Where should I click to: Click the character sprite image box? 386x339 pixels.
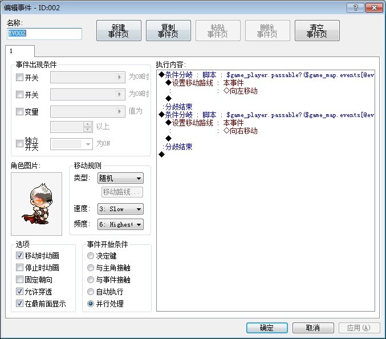click(36, 204)
